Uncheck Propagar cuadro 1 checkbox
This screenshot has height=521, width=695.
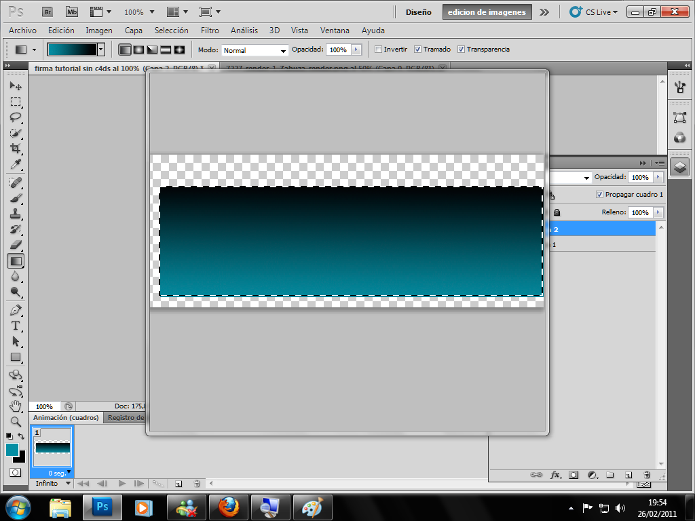599,195
